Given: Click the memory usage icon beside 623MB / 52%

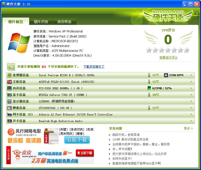Looking at the screenshot, I should (149, 88).
